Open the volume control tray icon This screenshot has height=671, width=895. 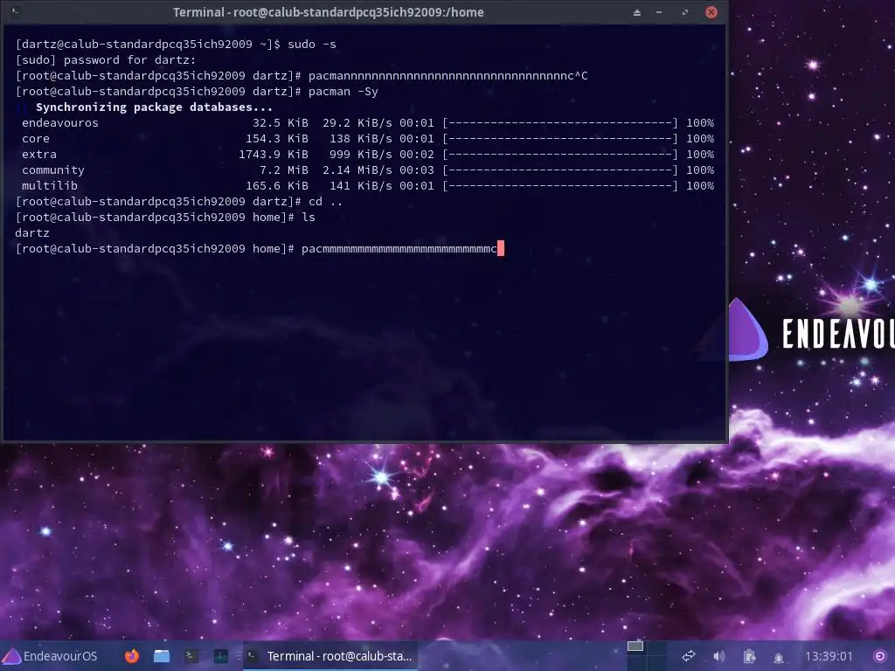pos(719,656)
